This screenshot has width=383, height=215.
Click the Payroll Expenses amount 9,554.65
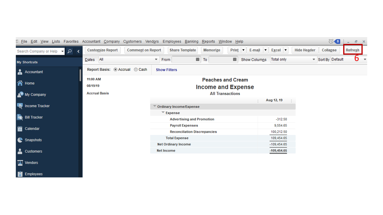coord(280,125)
